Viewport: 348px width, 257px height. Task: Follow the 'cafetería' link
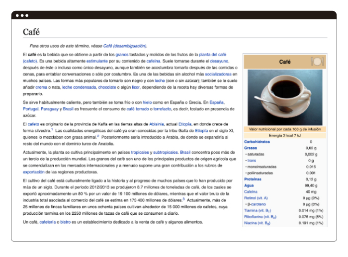click(x=48, y=222)
